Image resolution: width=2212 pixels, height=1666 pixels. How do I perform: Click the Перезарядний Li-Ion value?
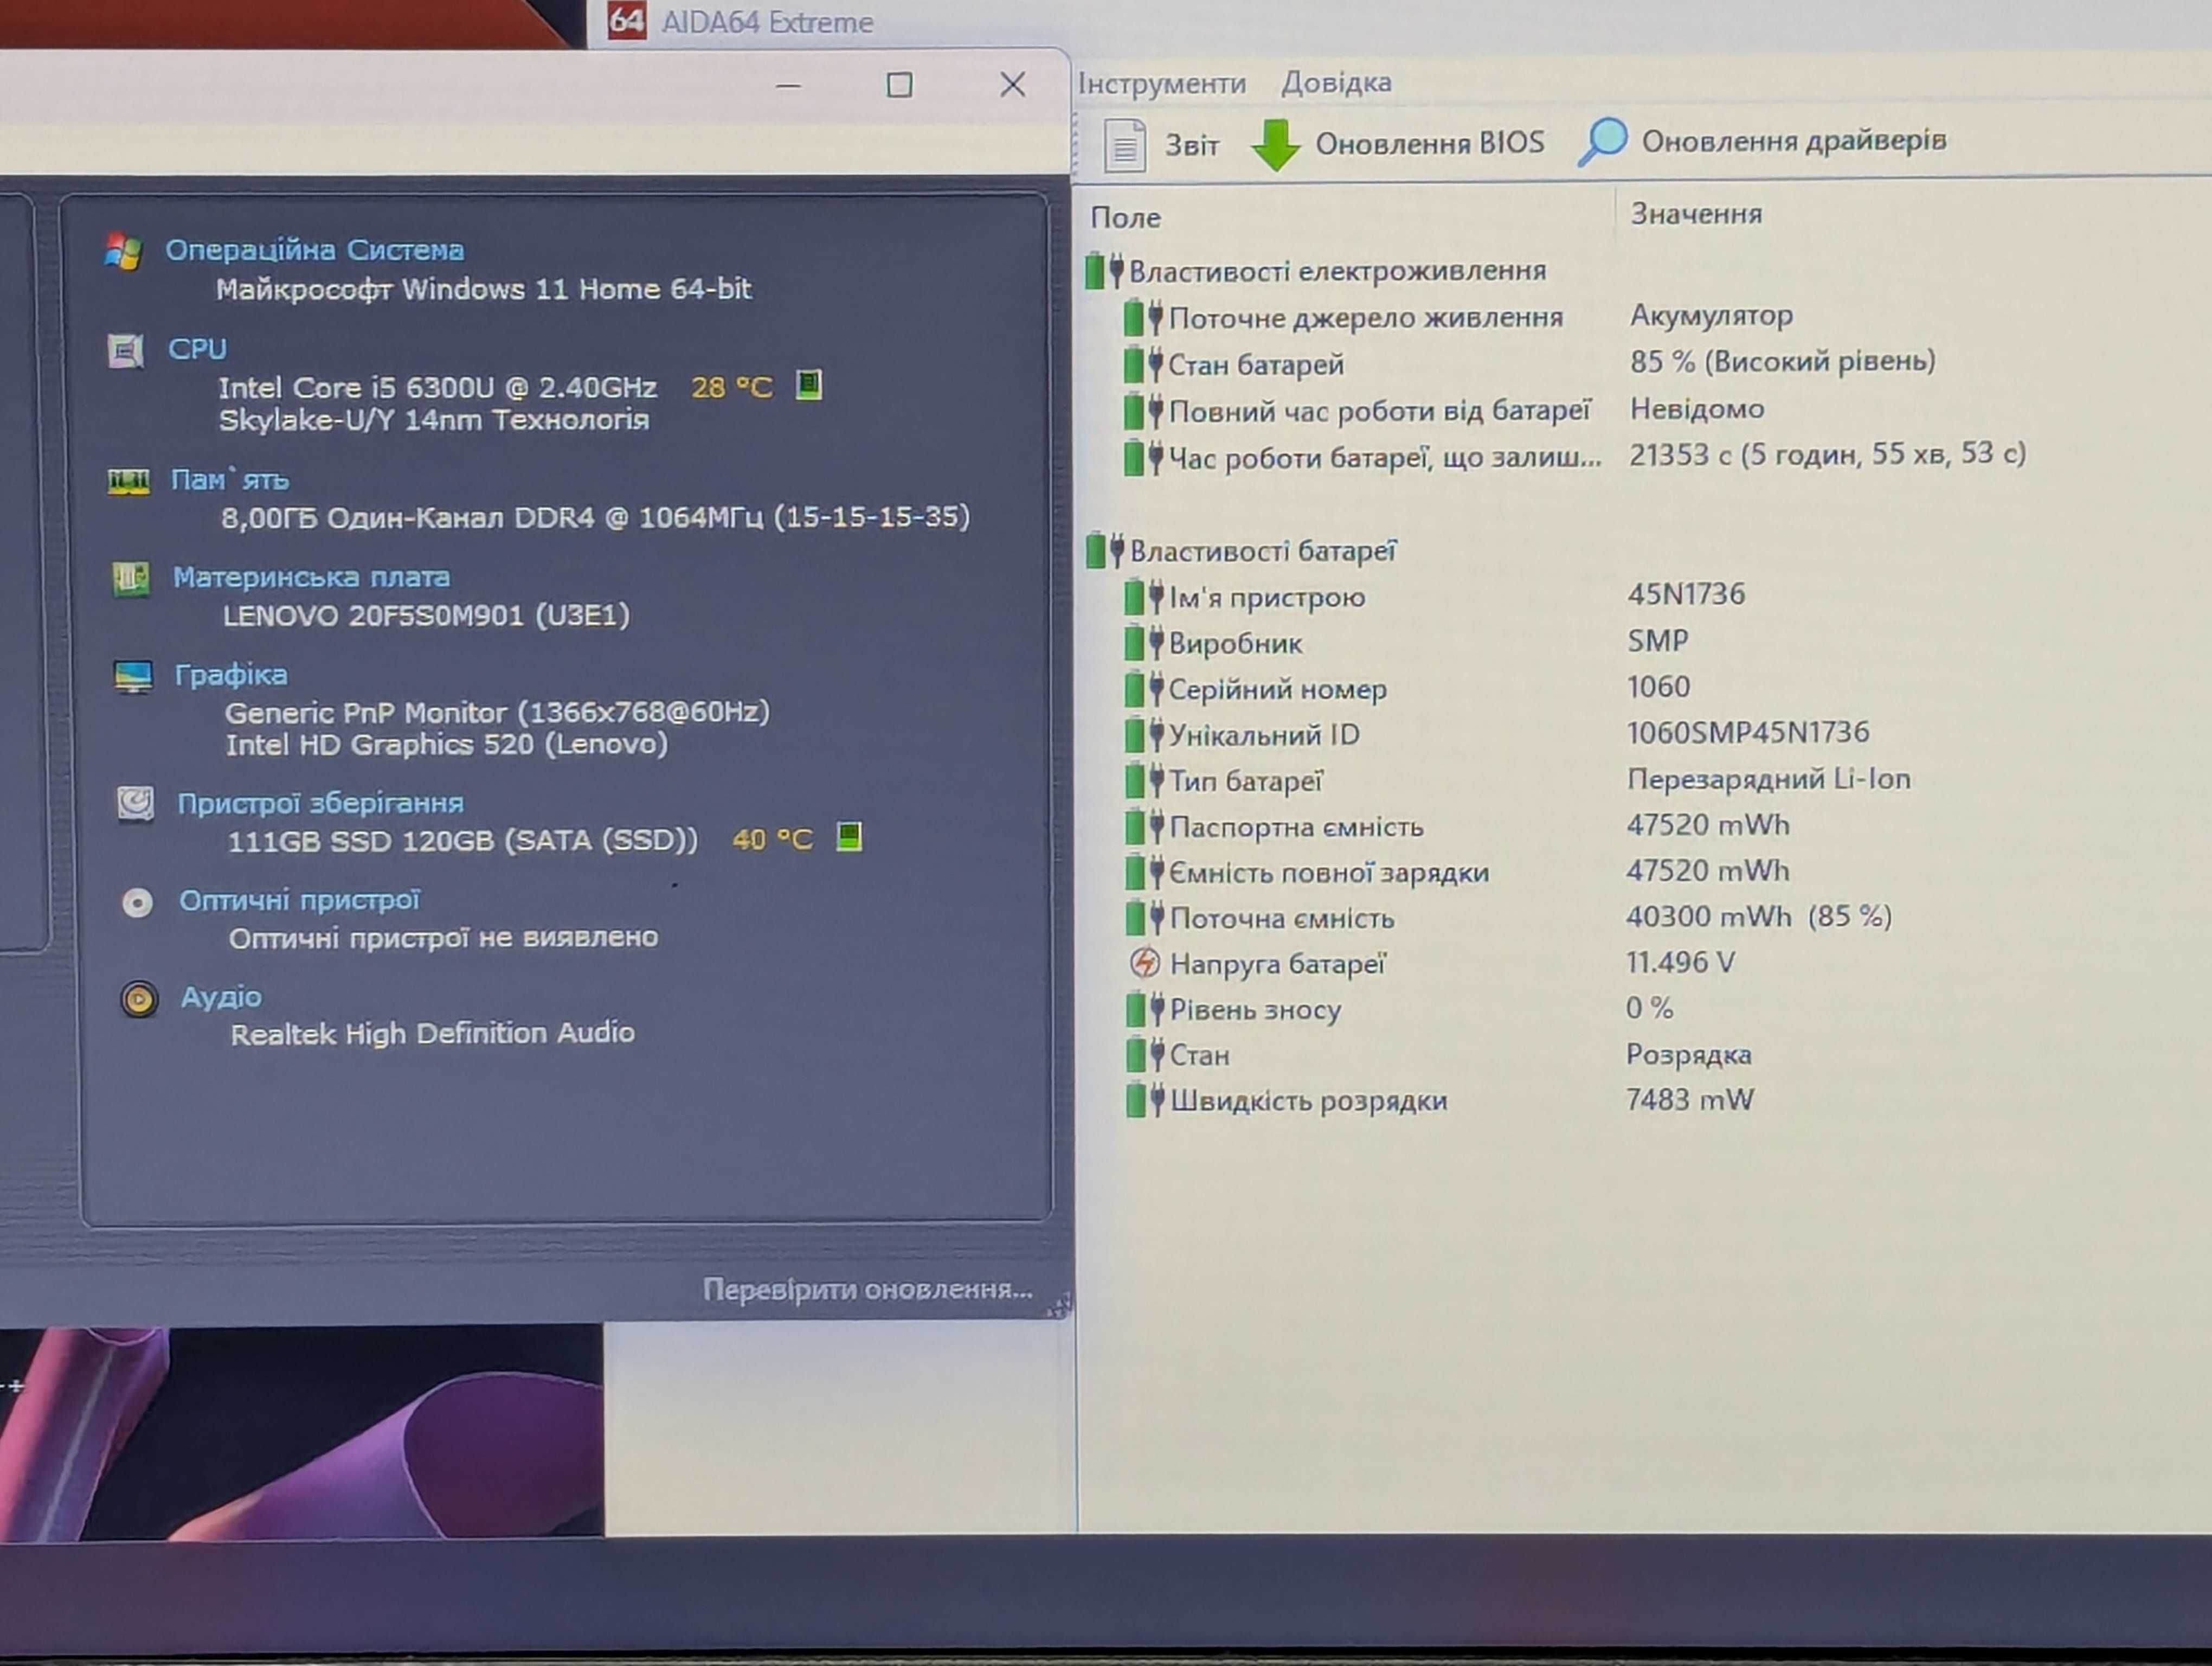click(1768, 779)
